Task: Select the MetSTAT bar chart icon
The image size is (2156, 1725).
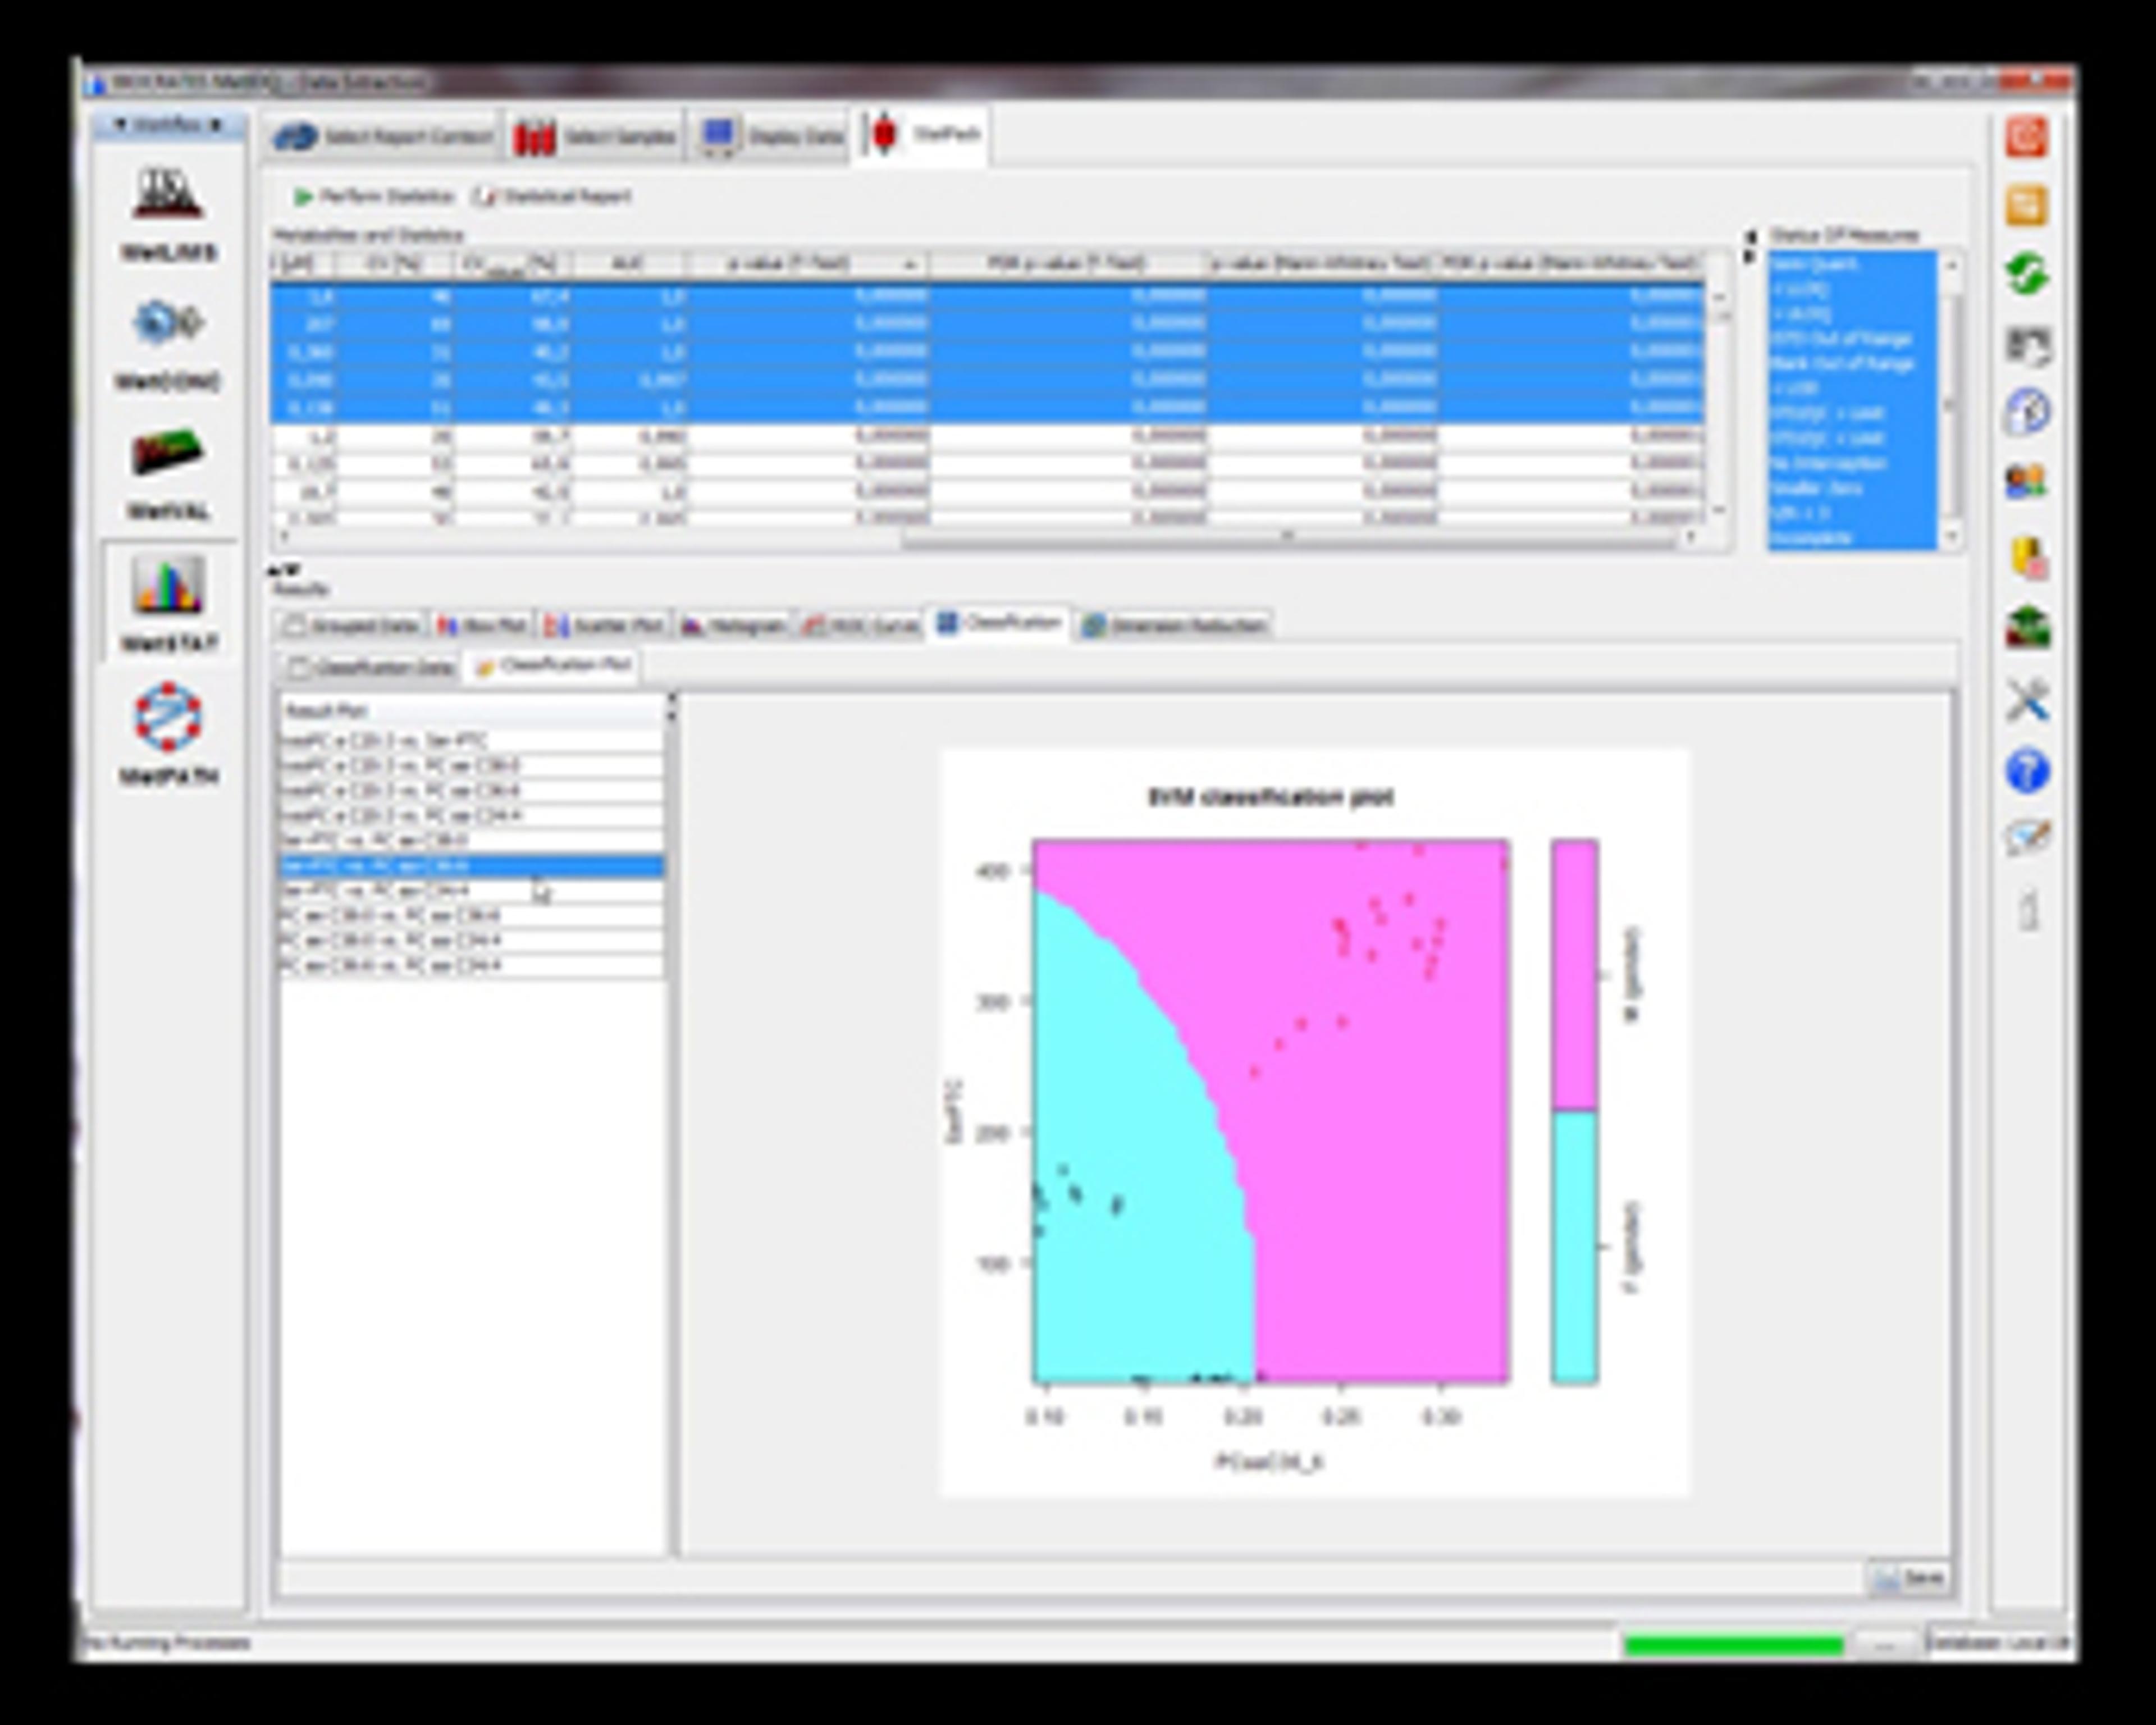Action: coord(168,586)
